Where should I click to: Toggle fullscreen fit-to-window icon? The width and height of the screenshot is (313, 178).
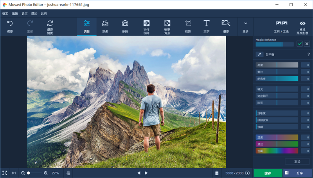point(5,173)
